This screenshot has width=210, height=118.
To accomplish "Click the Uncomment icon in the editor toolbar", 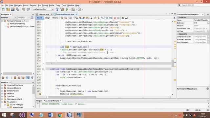I will pyautogui.click(x=126, y=18).
